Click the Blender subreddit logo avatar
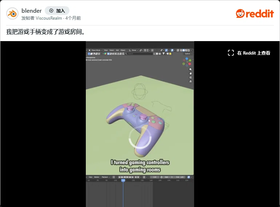The width and height of the screenshot is (280, 207). (x=12, y=13)
